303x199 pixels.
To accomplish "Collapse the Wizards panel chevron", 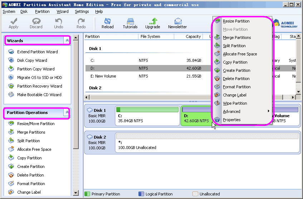I will [x=67, y=40].
